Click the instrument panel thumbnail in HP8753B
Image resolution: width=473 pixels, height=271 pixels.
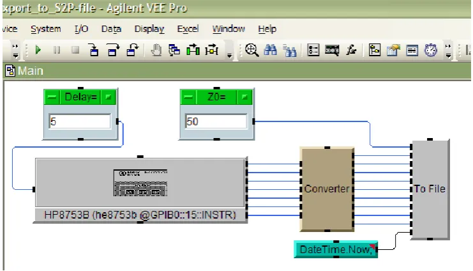click(140, 183)
